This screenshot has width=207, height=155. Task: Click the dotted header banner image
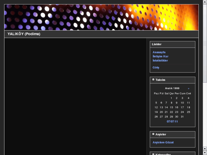(101, 17)
